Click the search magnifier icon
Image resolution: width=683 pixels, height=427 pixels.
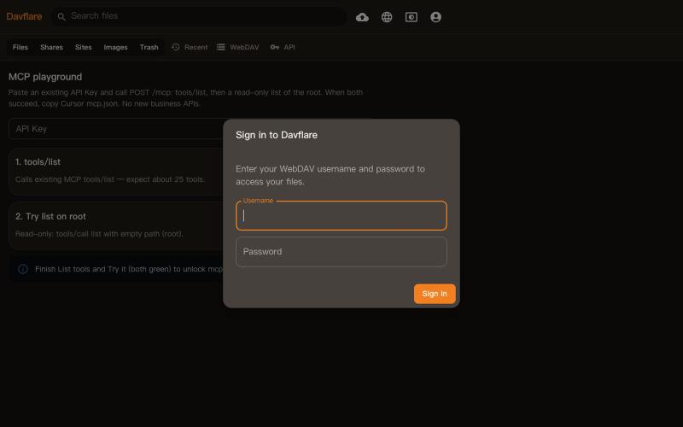point(61,16)
